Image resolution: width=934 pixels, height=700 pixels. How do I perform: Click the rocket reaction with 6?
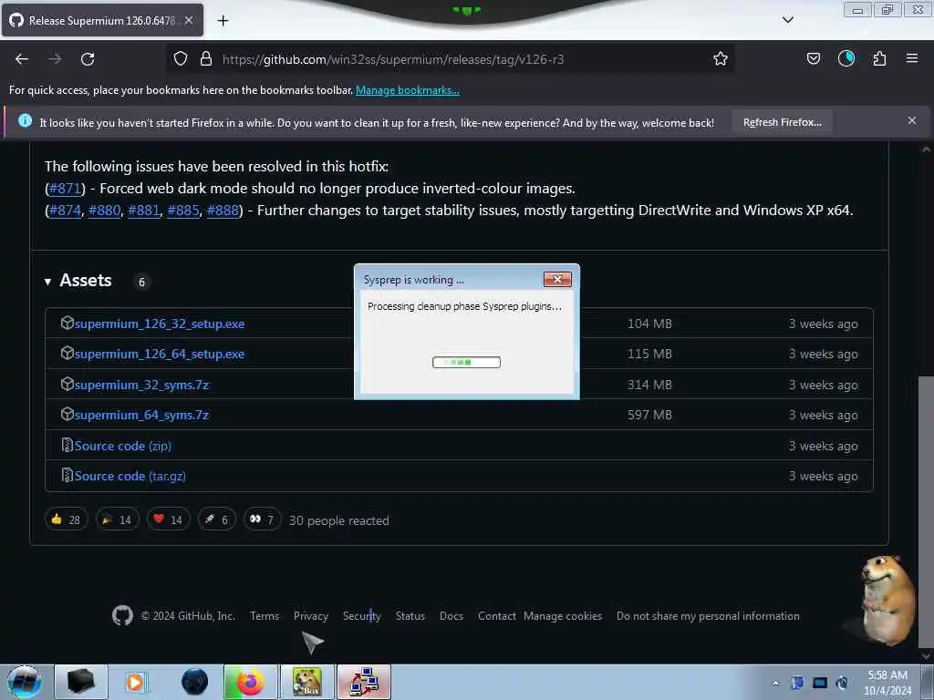(x=217, y=520)
